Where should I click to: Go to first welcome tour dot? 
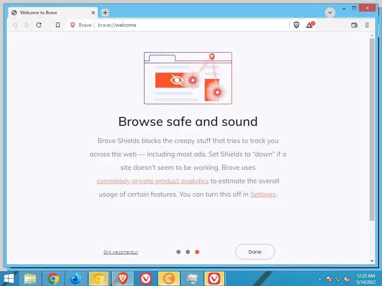click(179, 252)
